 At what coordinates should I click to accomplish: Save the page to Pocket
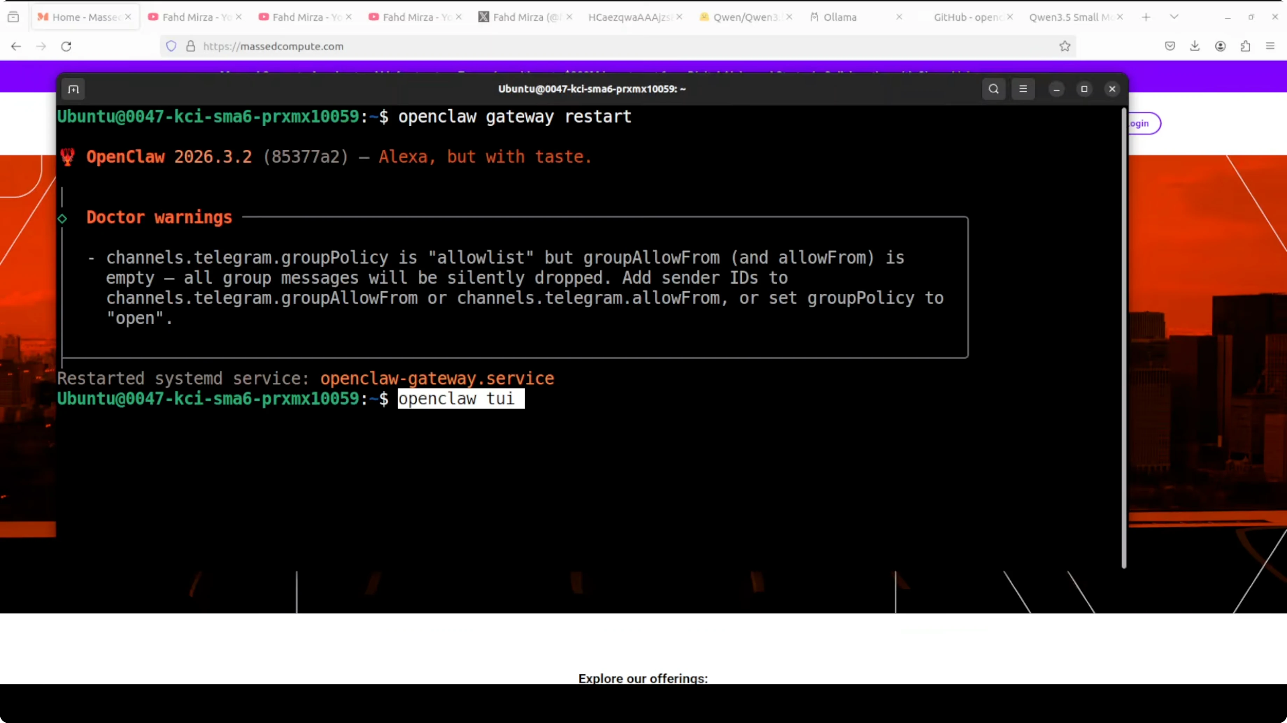[x=1169, y=46]
